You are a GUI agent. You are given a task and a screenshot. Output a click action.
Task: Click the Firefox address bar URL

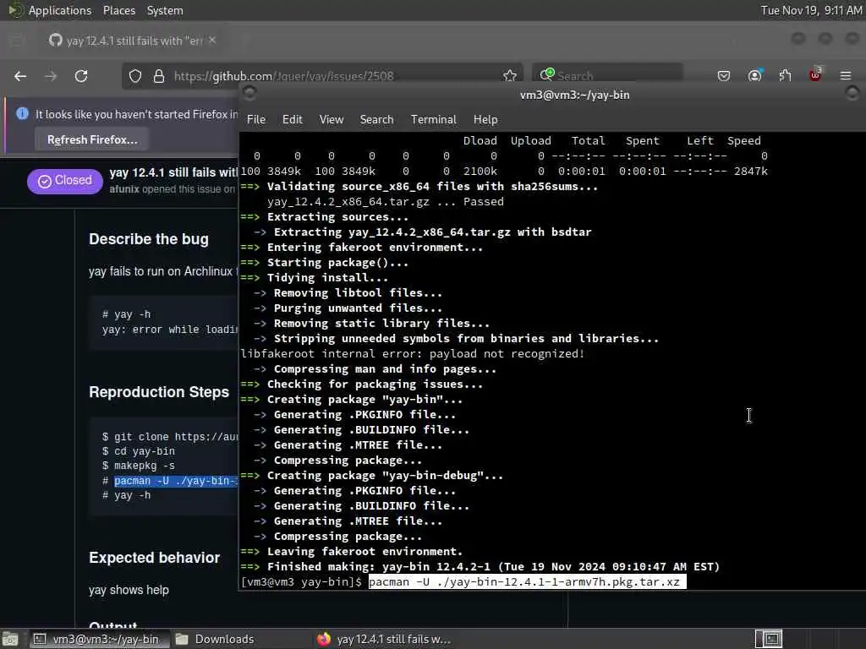(x=284, y=76)
